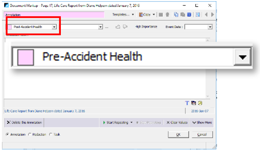The image size is (260, 151).
Task: Click the OK button
Action: pos(178,134)
